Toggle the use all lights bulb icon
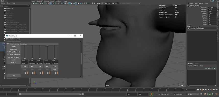Viewport: 219px width, 97px height. click(x=79, y=3)
